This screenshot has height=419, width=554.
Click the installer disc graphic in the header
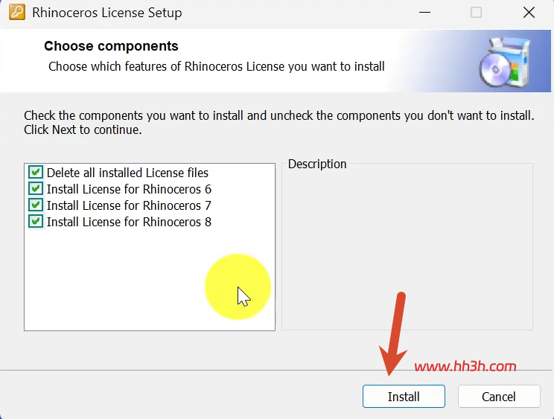pos(506,62)
